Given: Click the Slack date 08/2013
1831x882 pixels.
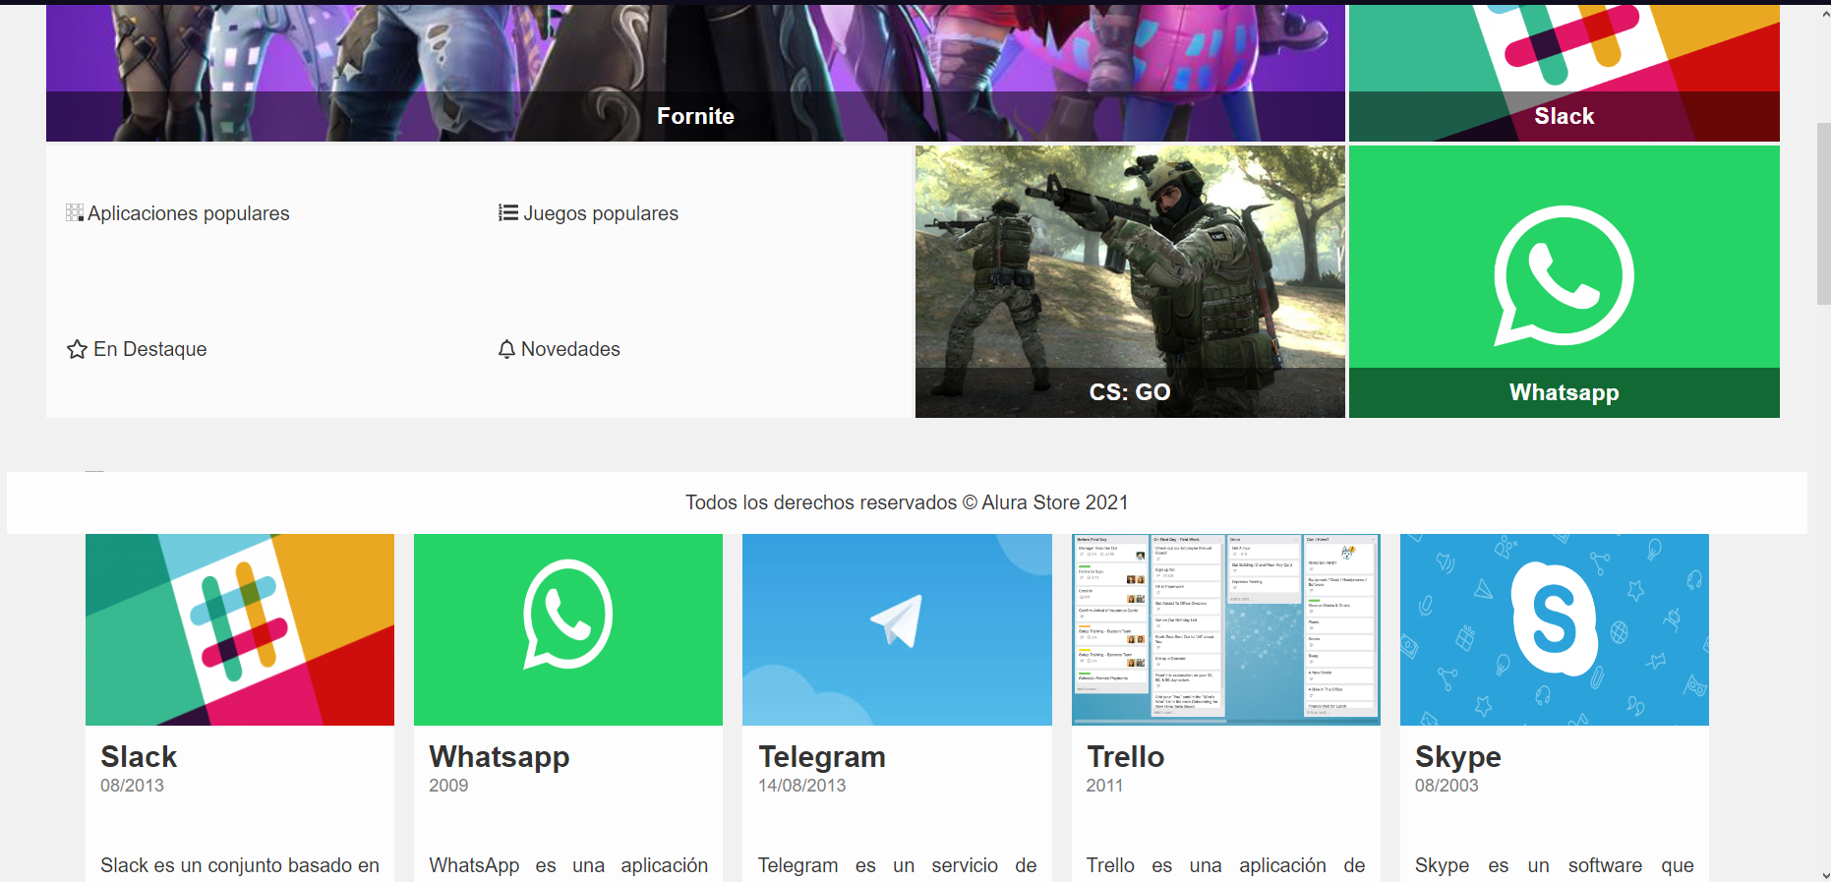Looking at the screenshot, I should point(132,786).
